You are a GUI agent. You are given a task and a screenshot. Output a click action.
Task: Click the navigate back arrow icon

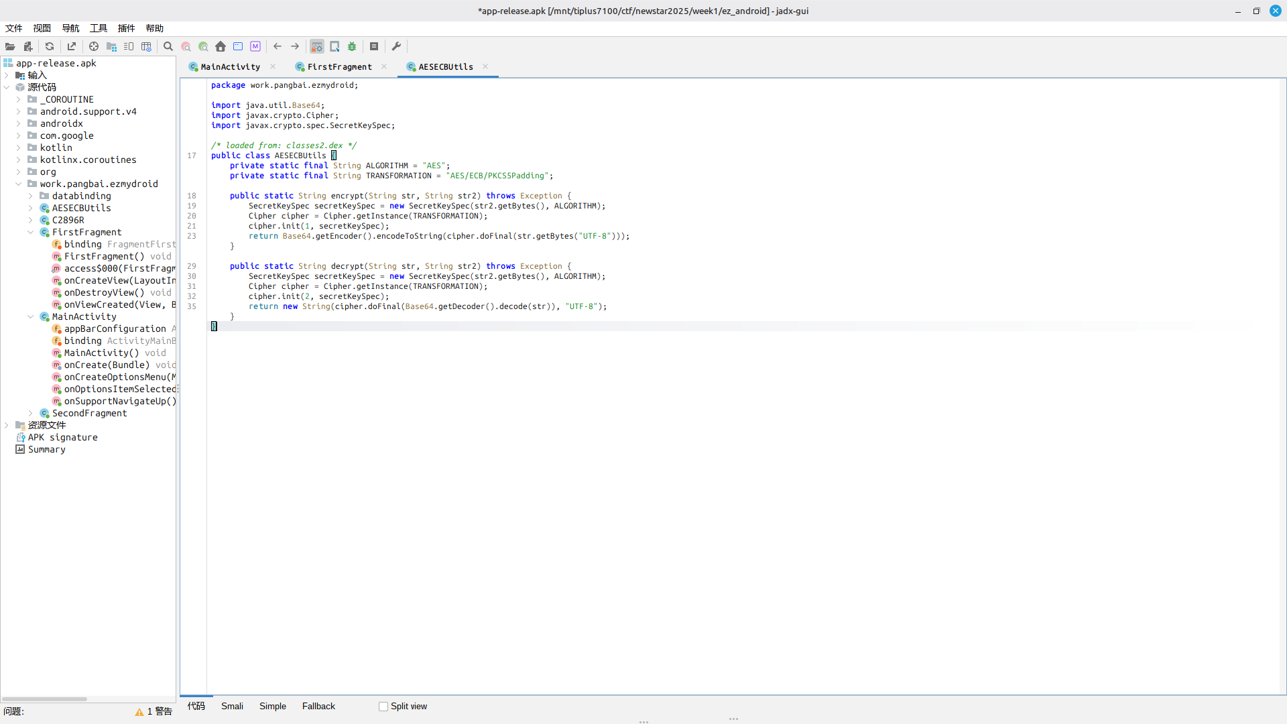278,46
